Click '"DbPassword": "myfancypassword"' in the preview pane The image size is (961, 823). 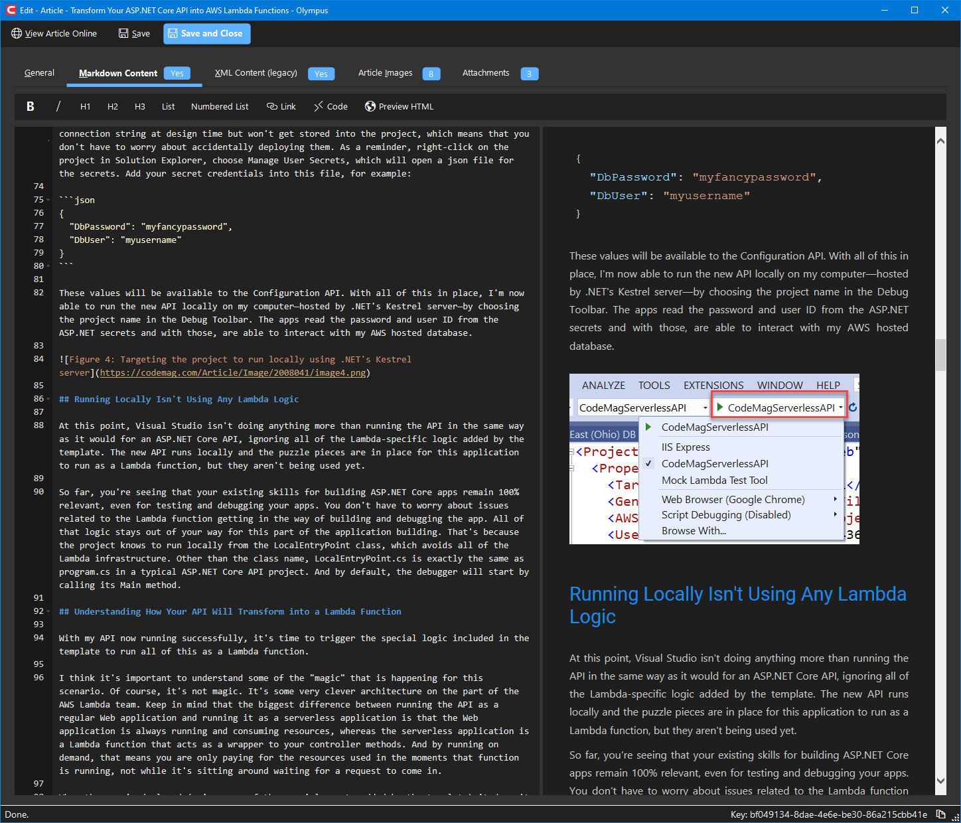tap(706, 177)
